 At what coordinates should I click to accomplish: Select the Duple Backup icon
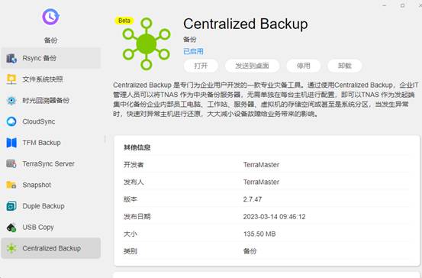coord(11,206)
